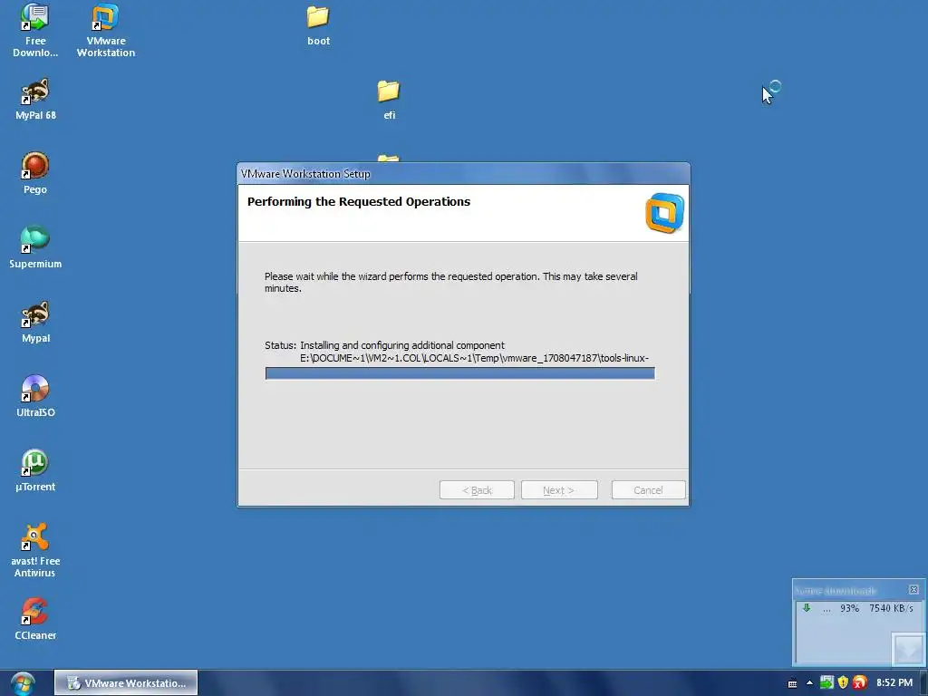The image size is (928, 696).
Task: Click the Status: Installing and configuring text
Action: (x=384, y=345)
